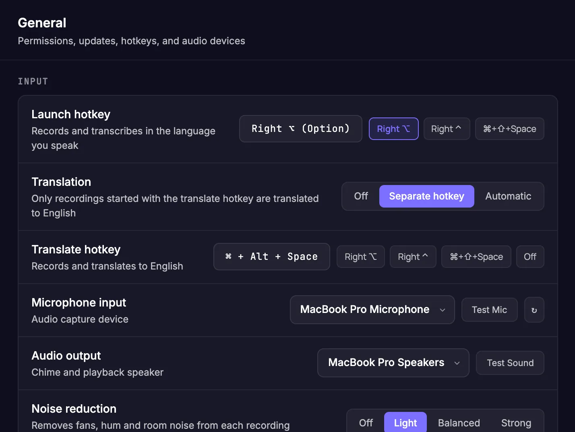Pick Right Option preset for Translate hotkey
Image resolution: width=575 pixels, height=432 pixels.
360,257
